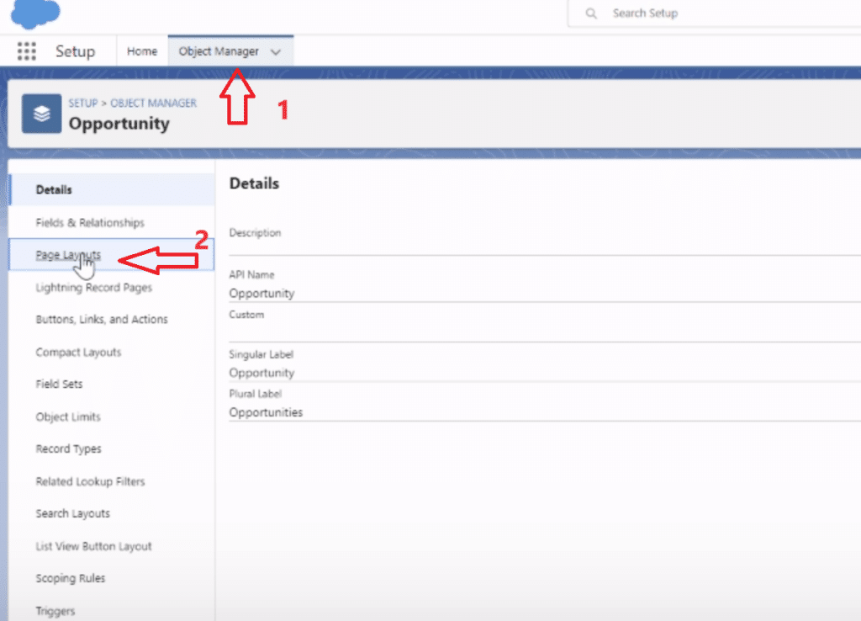Screen dimensions: 861x621
Task: Click the Opportunity object layers icon
Action: pos(42,114)
